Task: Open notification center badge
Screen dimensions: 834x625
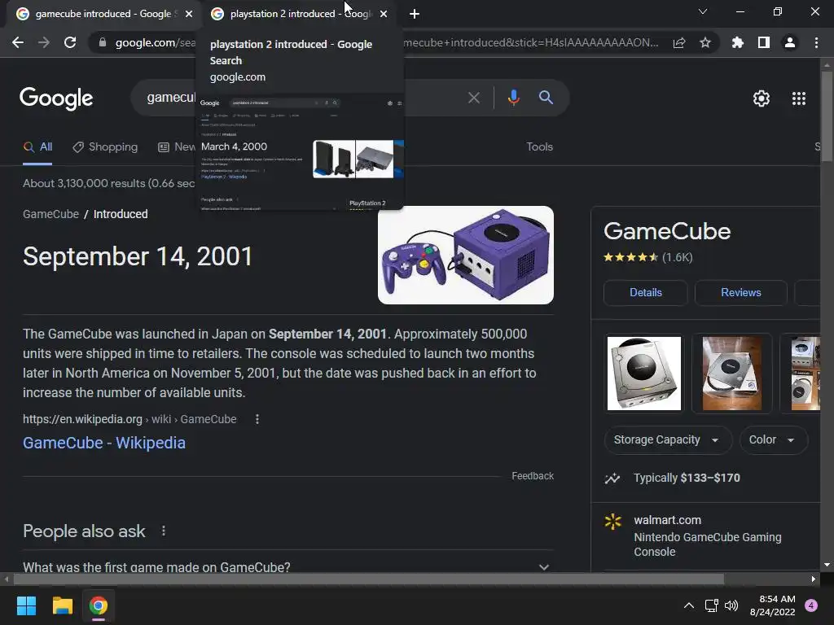Action: (811, 605)
